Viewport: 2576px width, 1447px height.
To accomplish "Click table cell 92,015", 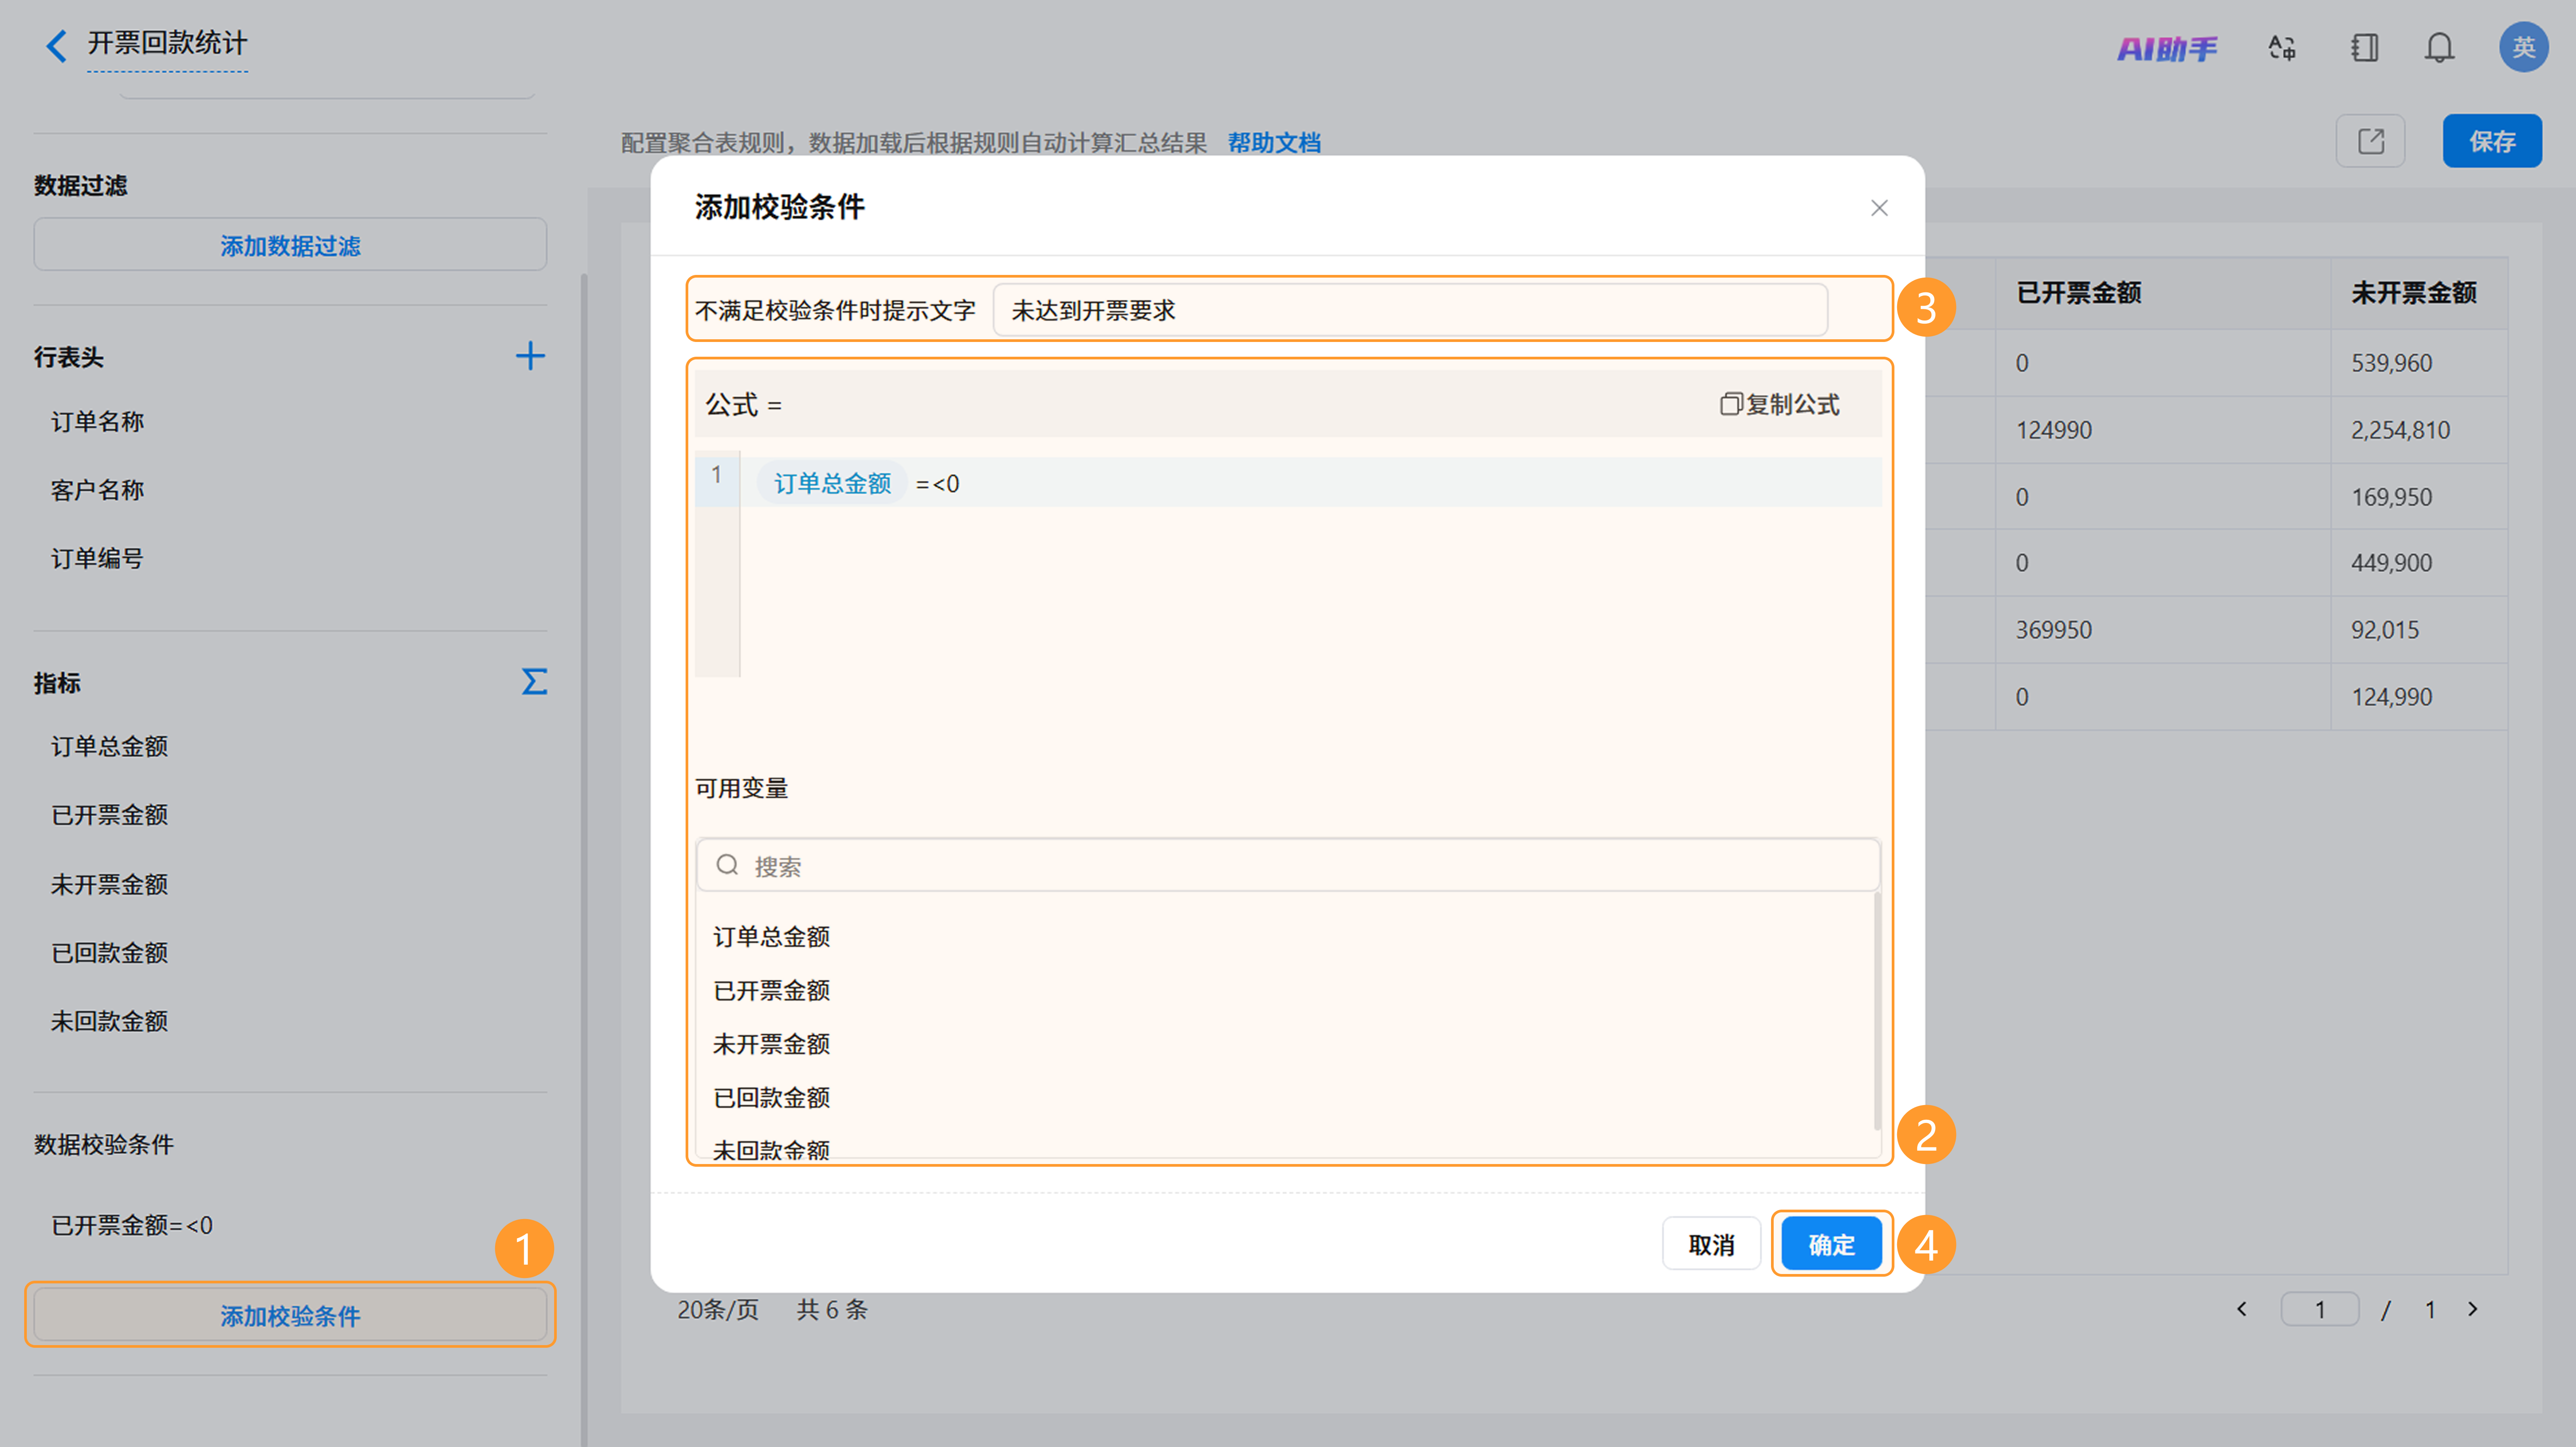I will point(2384,629).
